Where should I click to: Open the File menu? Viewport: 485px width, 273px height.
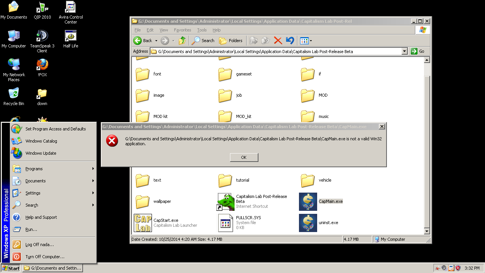138,30
